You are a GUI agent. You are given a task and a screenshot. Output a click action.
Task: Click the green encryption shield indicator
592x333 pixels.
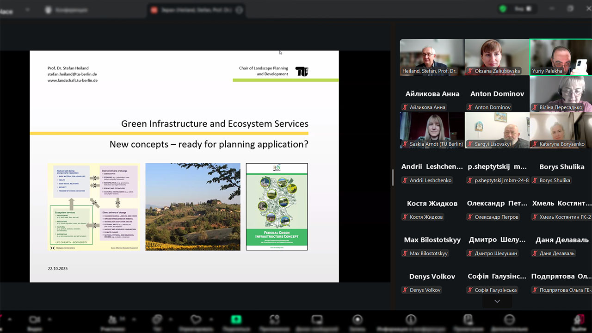pyautogui.click(x=503, y=9)
